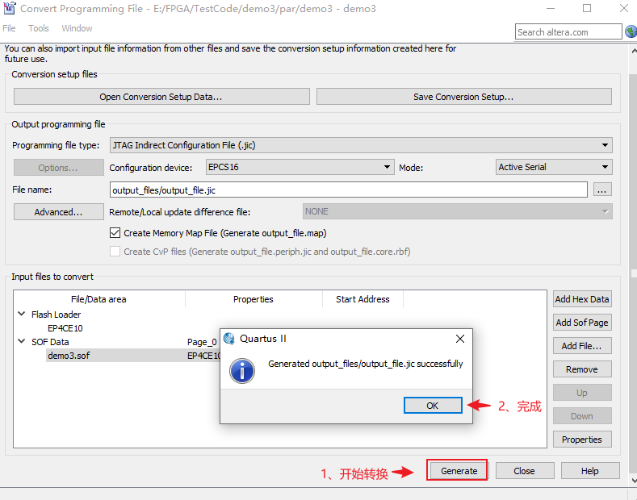Click the Remove button
Screen dimensions: 637x500
(x=582, y=369)
